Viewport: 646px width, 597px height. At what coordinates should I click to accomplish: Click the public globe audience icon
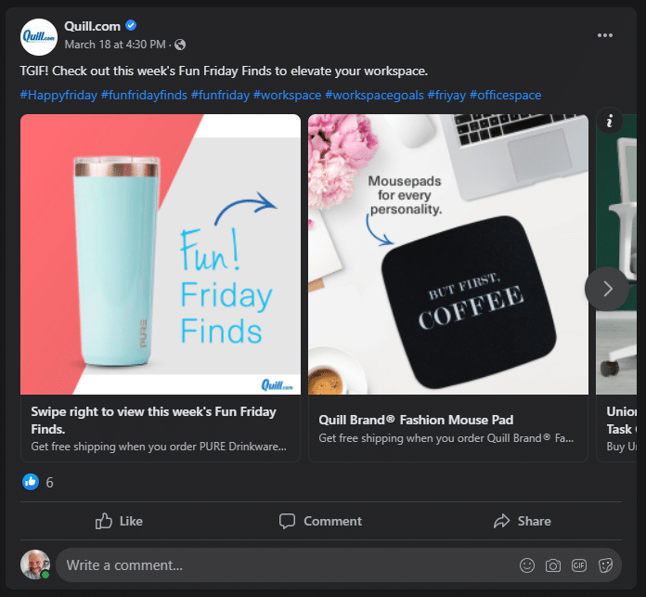coord(180,45)
